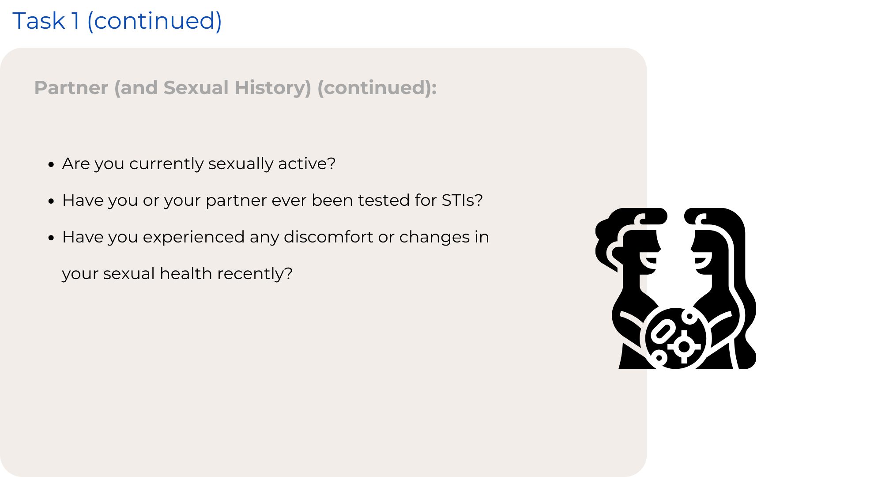Click 'Have you experienced any discomfort' line

(275, 237)
